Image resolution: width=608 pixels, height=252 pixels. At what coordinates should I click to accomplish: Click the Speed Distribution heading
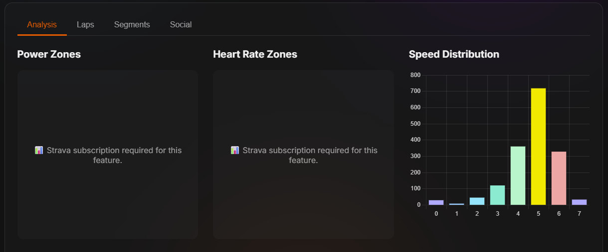[454, 54]
